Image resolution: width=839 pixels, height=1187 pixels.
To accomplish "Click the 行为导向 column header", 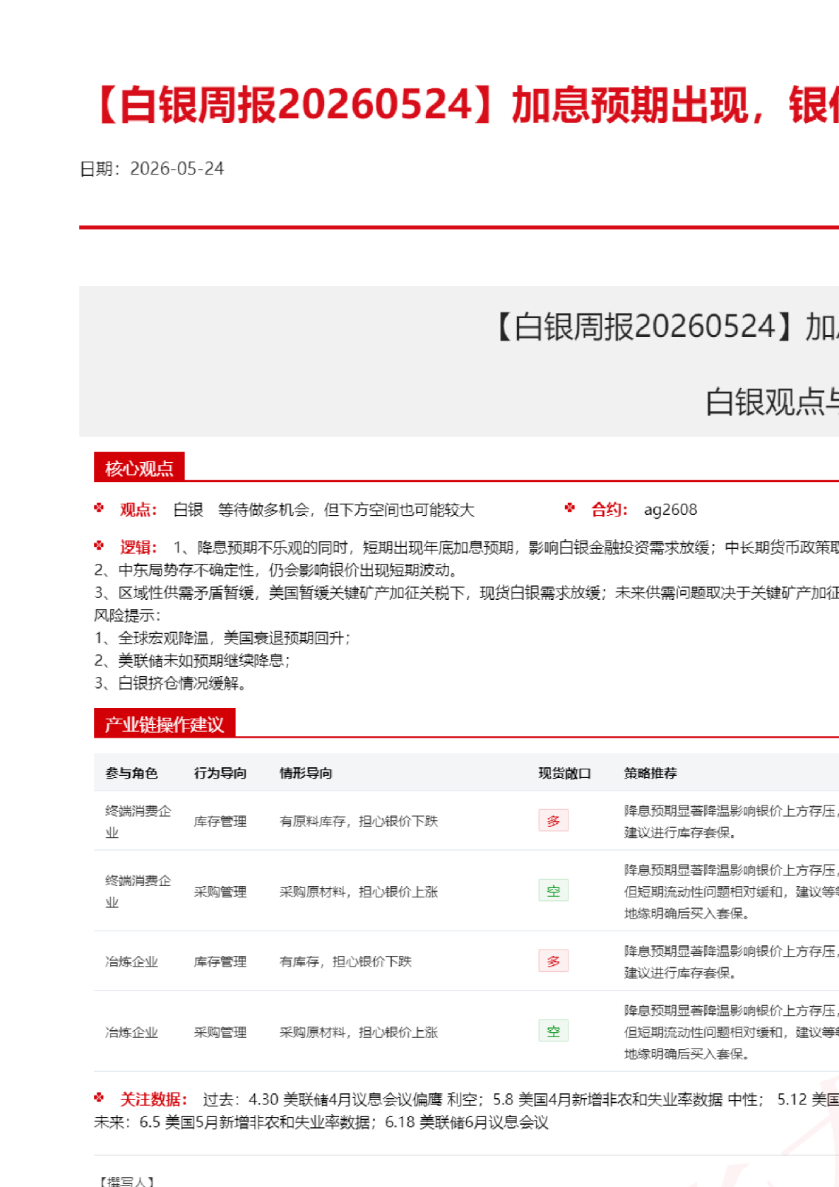I will [x=220, y=773].
